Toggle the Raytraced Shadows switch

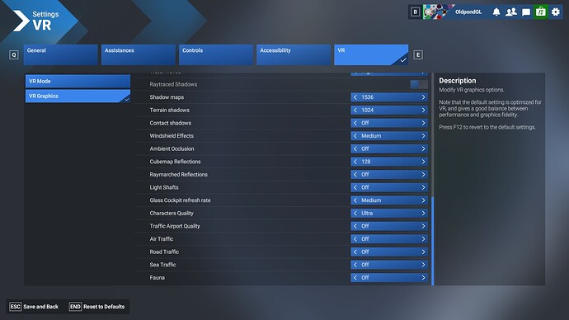click(x=419, y=84)
